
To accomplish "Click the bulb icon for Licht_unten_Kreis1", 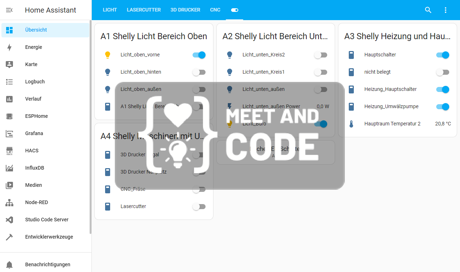I will coord(230,72).
